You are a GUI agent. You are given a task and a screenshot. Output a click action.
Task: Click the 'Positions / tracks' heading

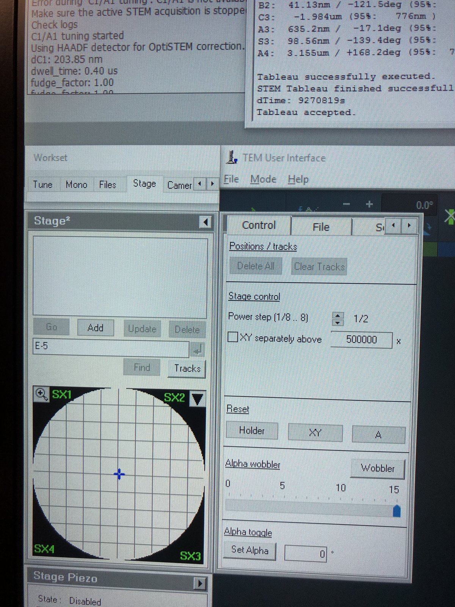[x=263, y=247]
